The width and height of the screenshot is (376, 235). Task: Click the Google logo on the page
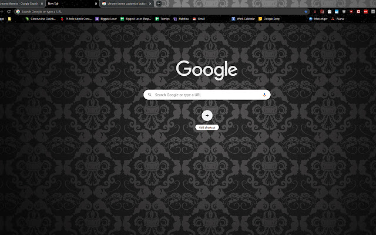pos(207,70)
